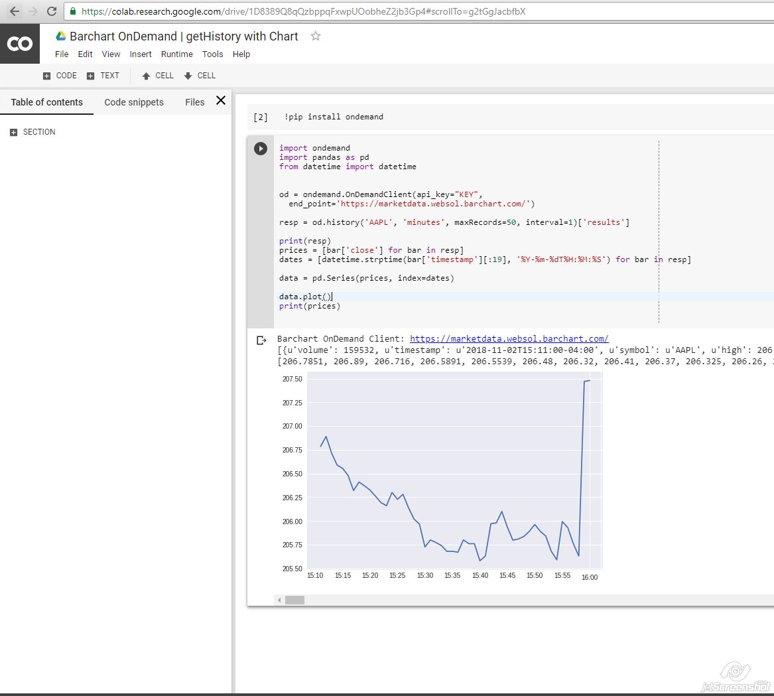Click the padlock icon in the address bar
Image resolution: width=774 pixels, height=696 pixels.
pos(72,11)
